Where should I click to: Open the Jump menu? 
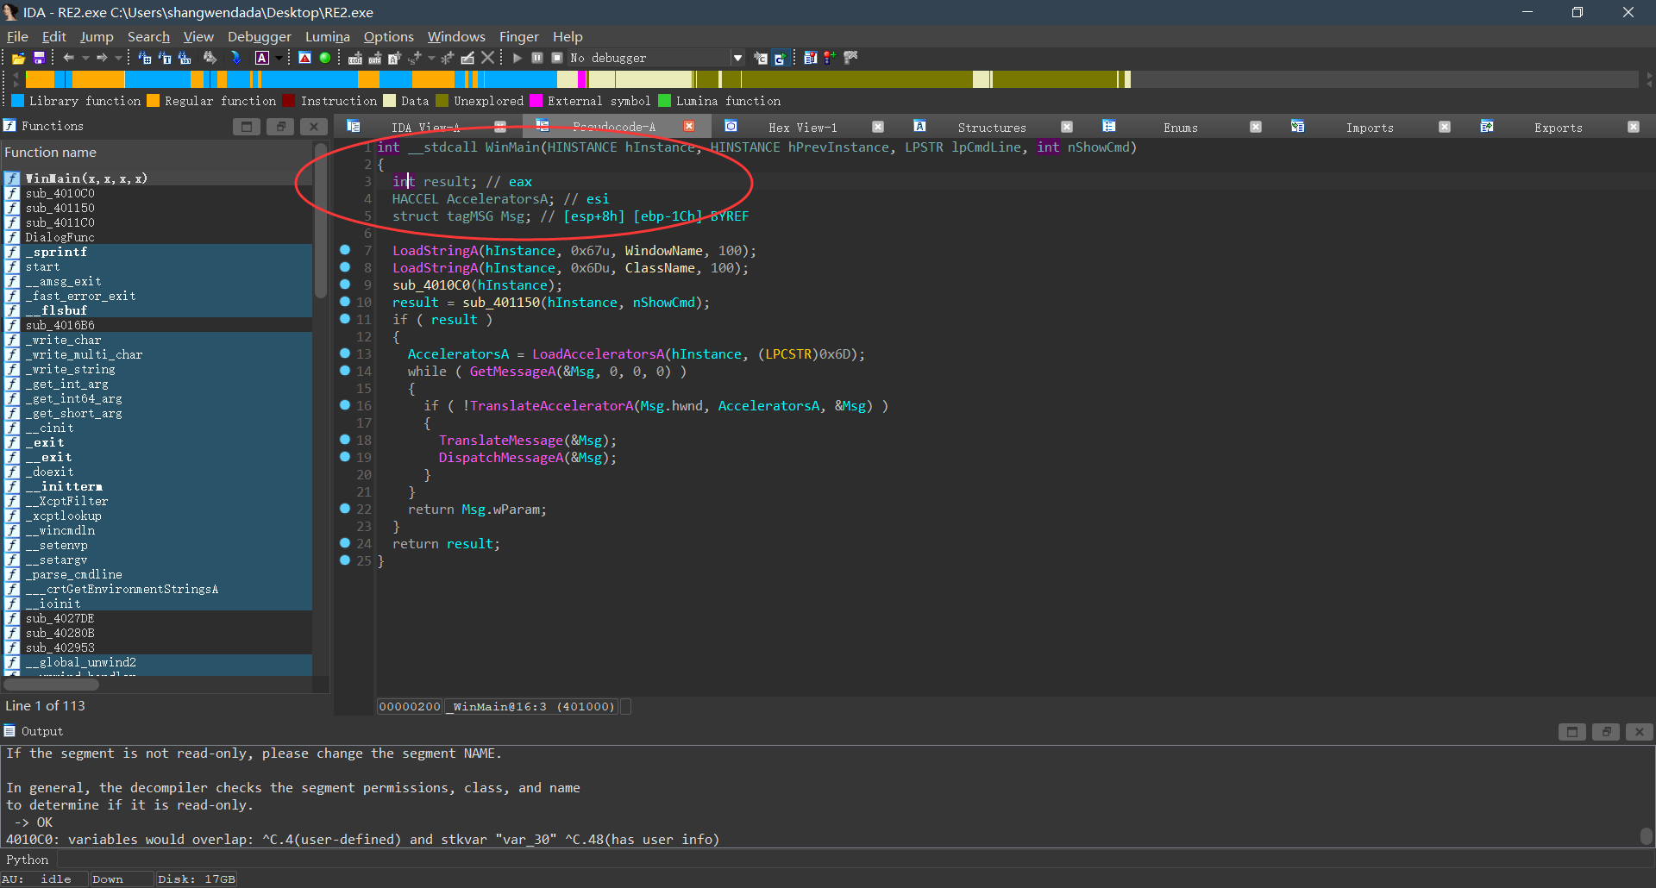97,36
